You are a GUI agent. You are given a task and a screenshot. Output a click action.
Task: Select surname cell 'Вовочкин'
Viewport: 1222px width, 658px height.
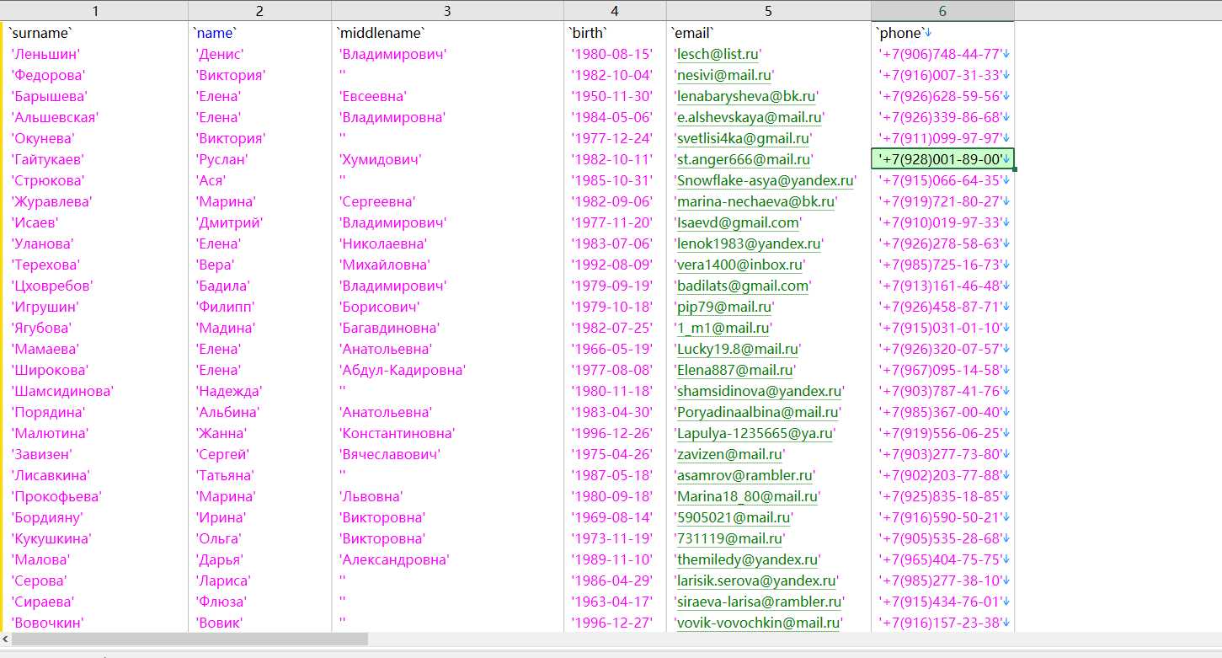coord(96,623)
